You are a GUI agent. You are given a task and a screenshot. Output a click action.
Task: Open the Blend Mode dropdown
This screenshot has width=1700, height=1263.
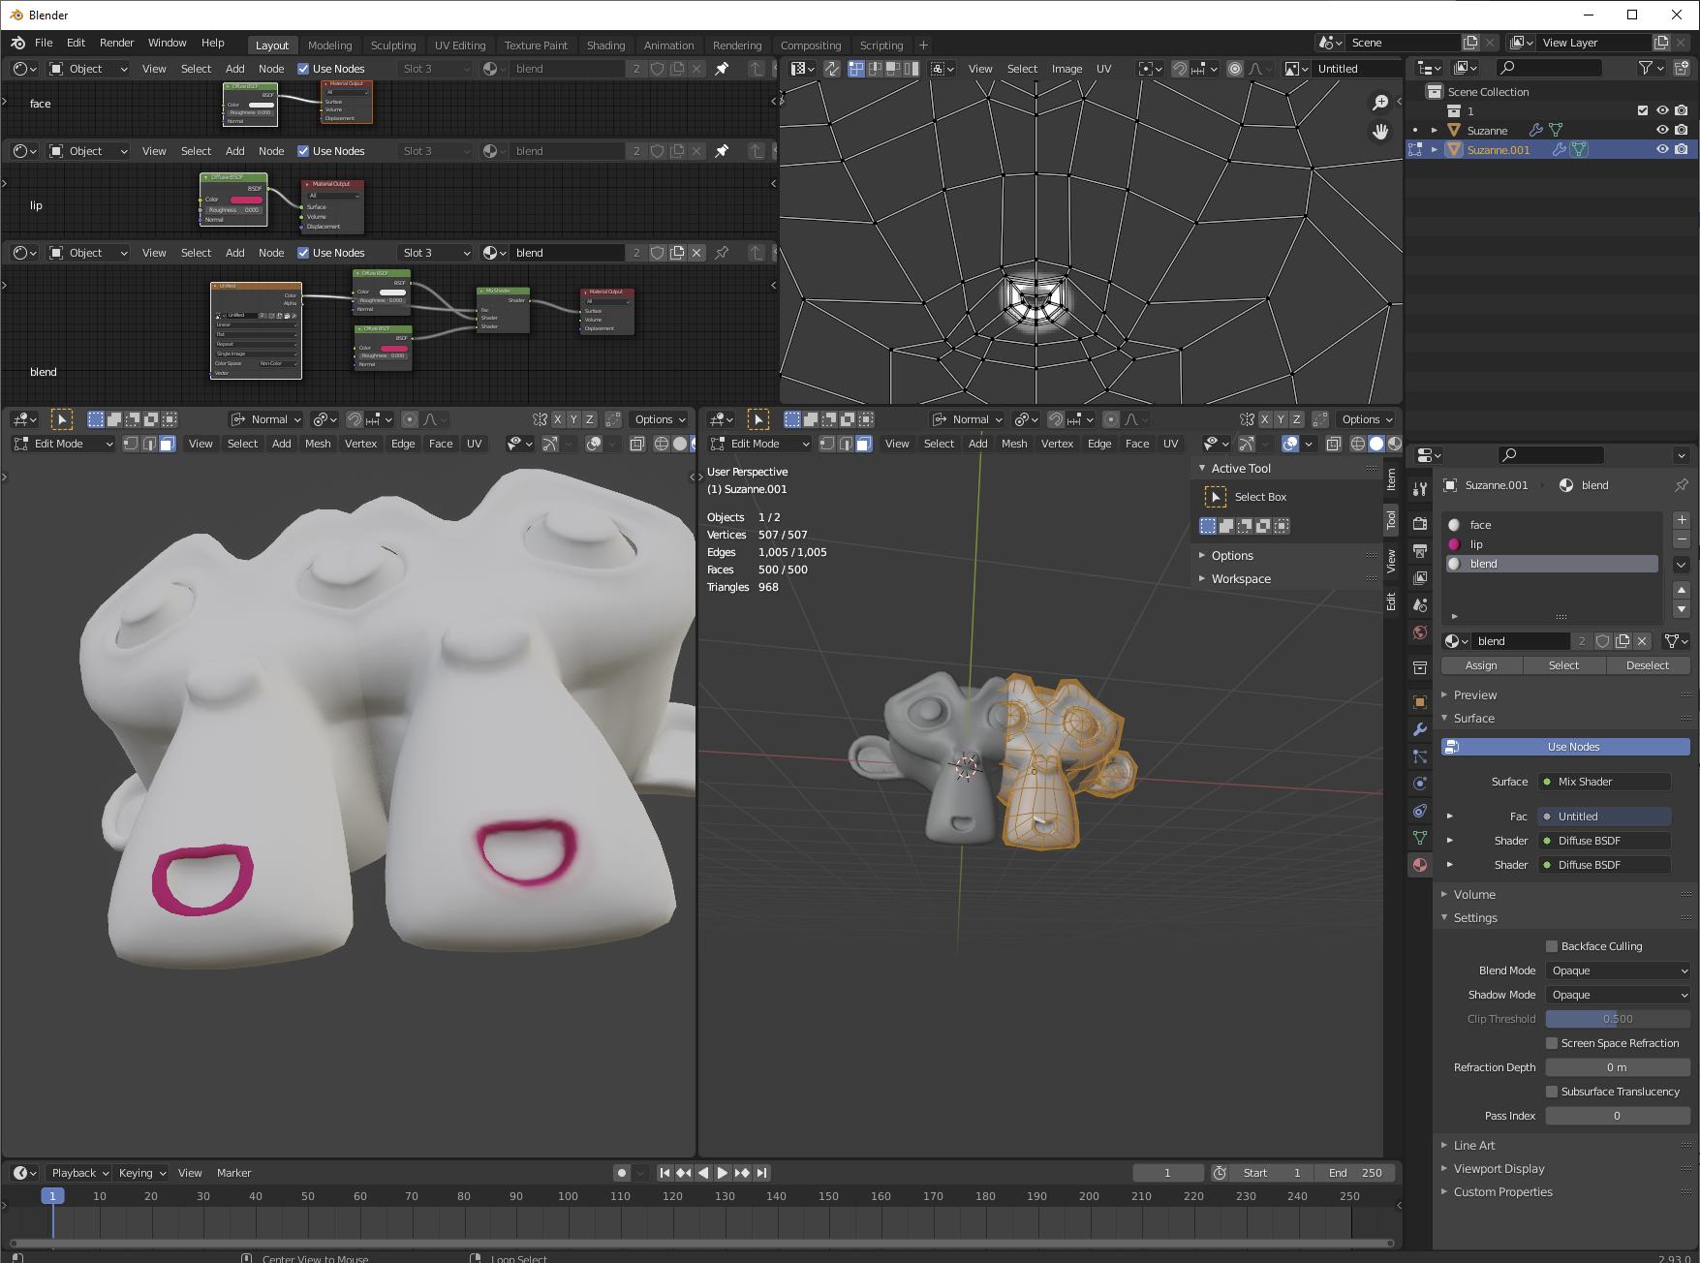(x=1618, y=970)
